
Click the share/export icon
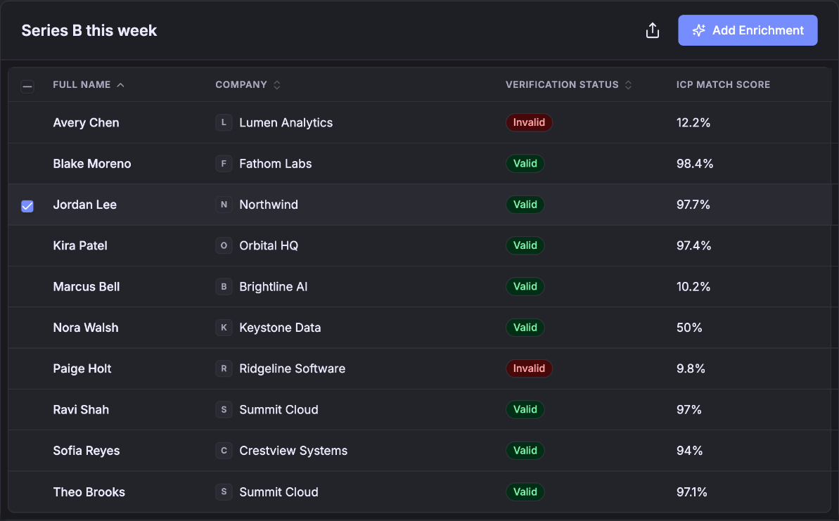[x=652, y=30]
